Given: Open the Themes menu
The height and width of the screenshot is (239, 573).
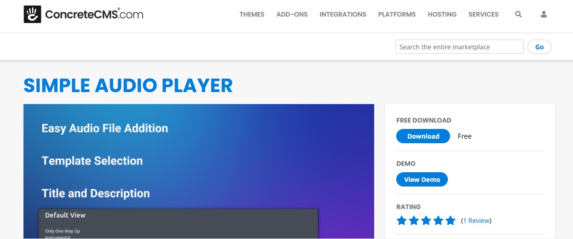Looking at the screenshot, I should (x=252, y=14).
